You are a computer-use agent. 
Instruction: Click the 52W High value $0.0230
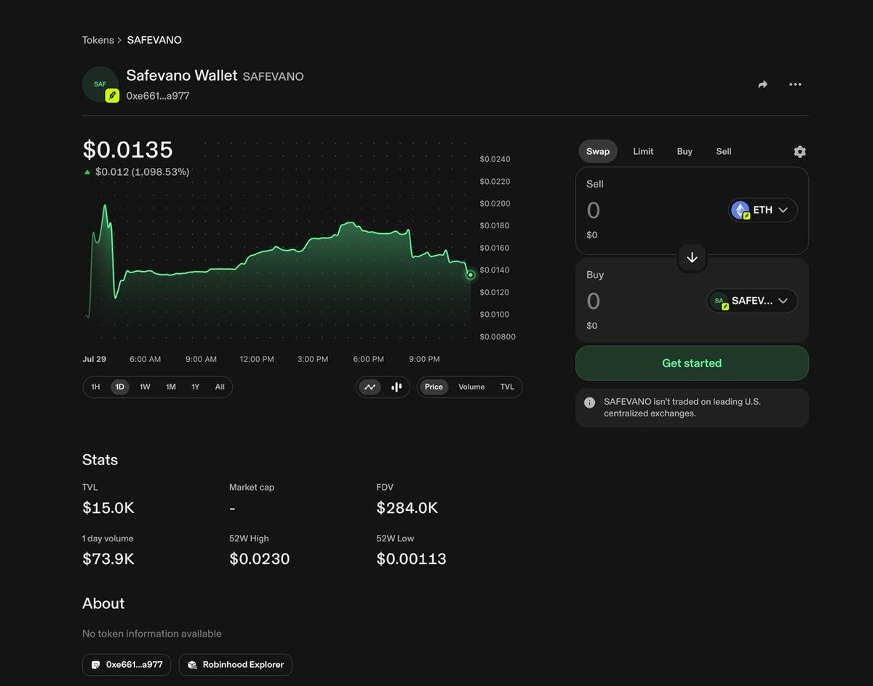(x=260, y=559)
